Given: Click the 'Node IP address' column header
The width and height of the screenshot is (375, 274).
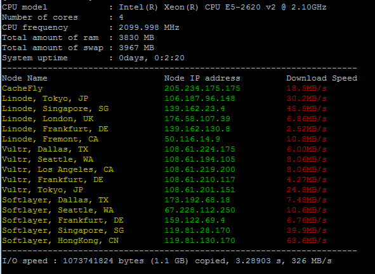Looking at the screenshot, I should tap(202, 78).
